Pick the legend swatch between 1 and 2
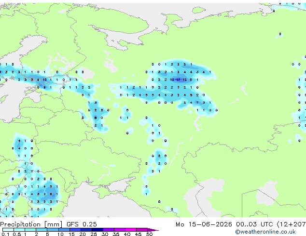306x236 pixels. (30, 230)
